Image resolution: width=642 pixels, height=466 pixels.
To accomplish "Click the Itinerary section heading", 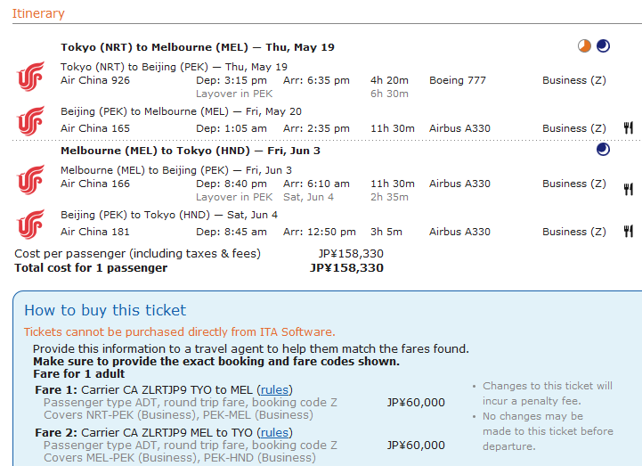I will [37, 13].
